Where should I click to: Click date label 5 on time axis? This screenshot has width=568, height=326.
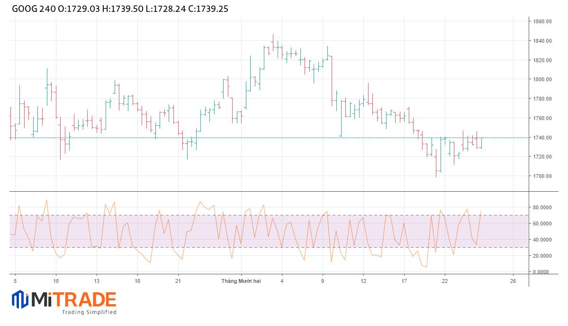click(15, 281)
